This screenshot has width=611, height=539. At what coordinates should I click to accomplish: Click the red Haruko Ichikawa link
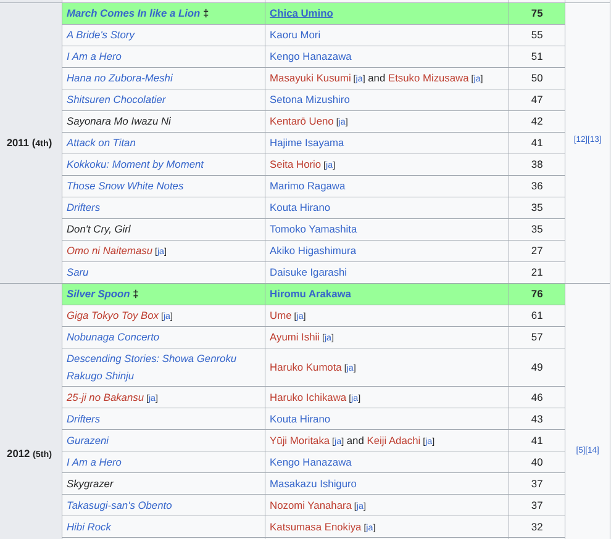tap(308, 398)
